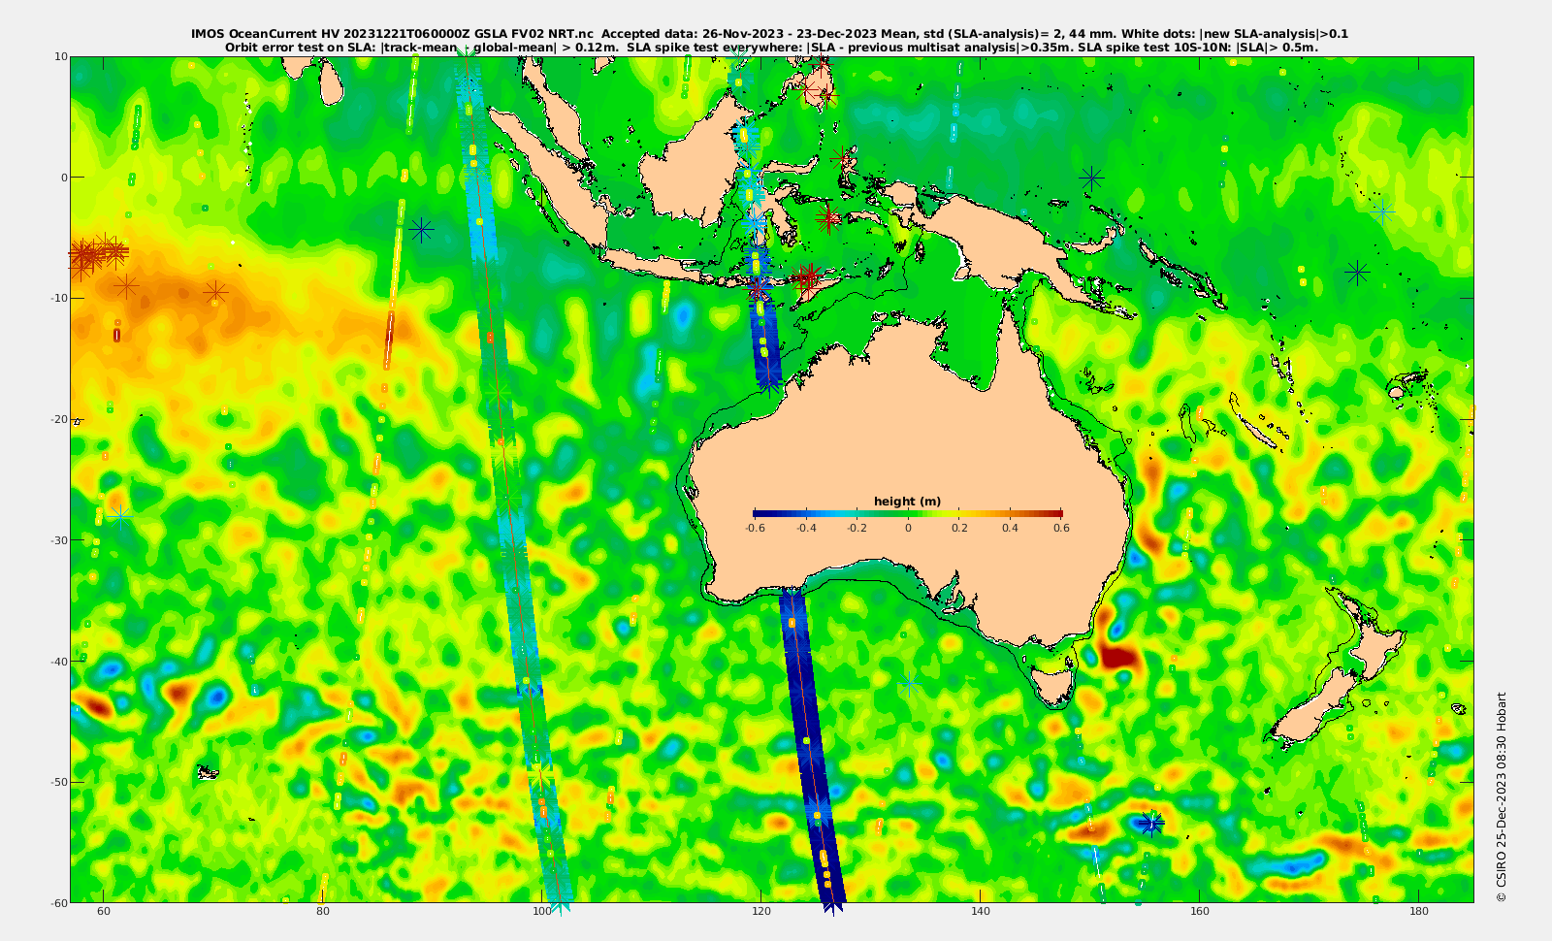Click latitude axis label -50
The height and width of the screenshot is (941, 1552).
click(x=58, y=782)
